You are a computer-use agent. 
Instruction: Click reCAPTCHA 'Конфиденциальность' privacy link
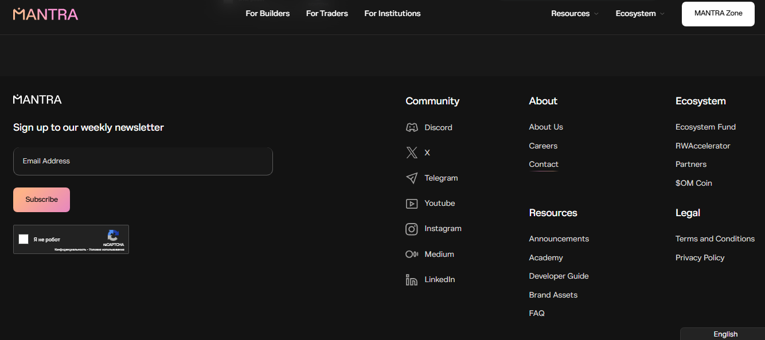coord(70,249)
